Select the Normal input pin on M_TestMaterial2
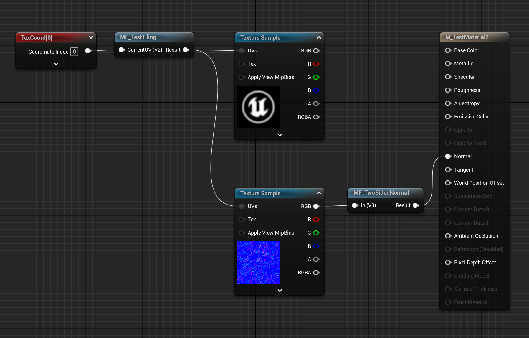The height and width of the screenshot is (338, 529). click(x=448, y=156)
